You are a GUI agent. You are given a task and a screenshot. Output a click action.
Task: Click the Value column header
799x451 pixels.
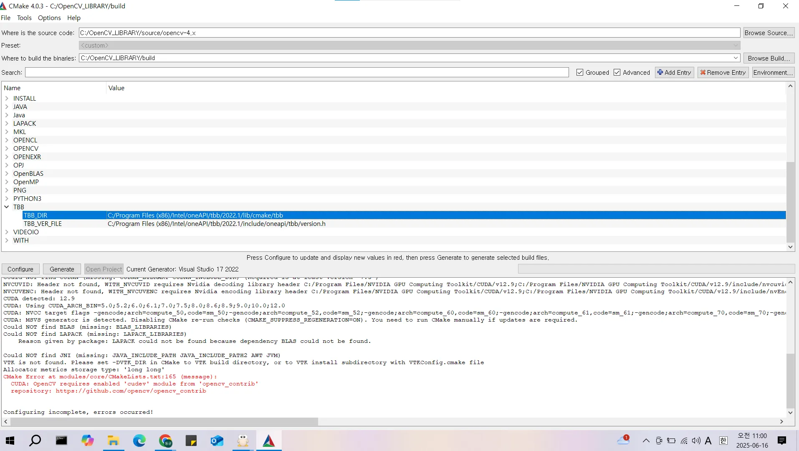coord(116,88)
